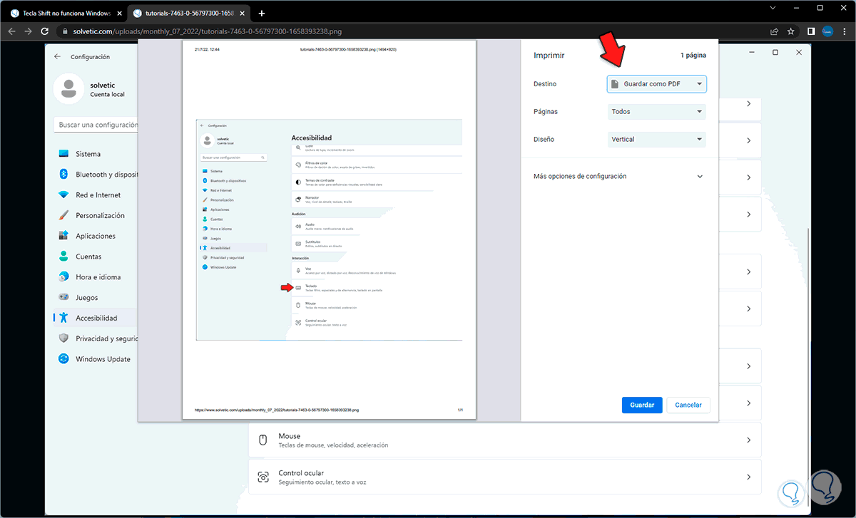This screenshot has height=518, width=856.
Task: Select Red e Internet in sidebar
Action: (96, 195)
